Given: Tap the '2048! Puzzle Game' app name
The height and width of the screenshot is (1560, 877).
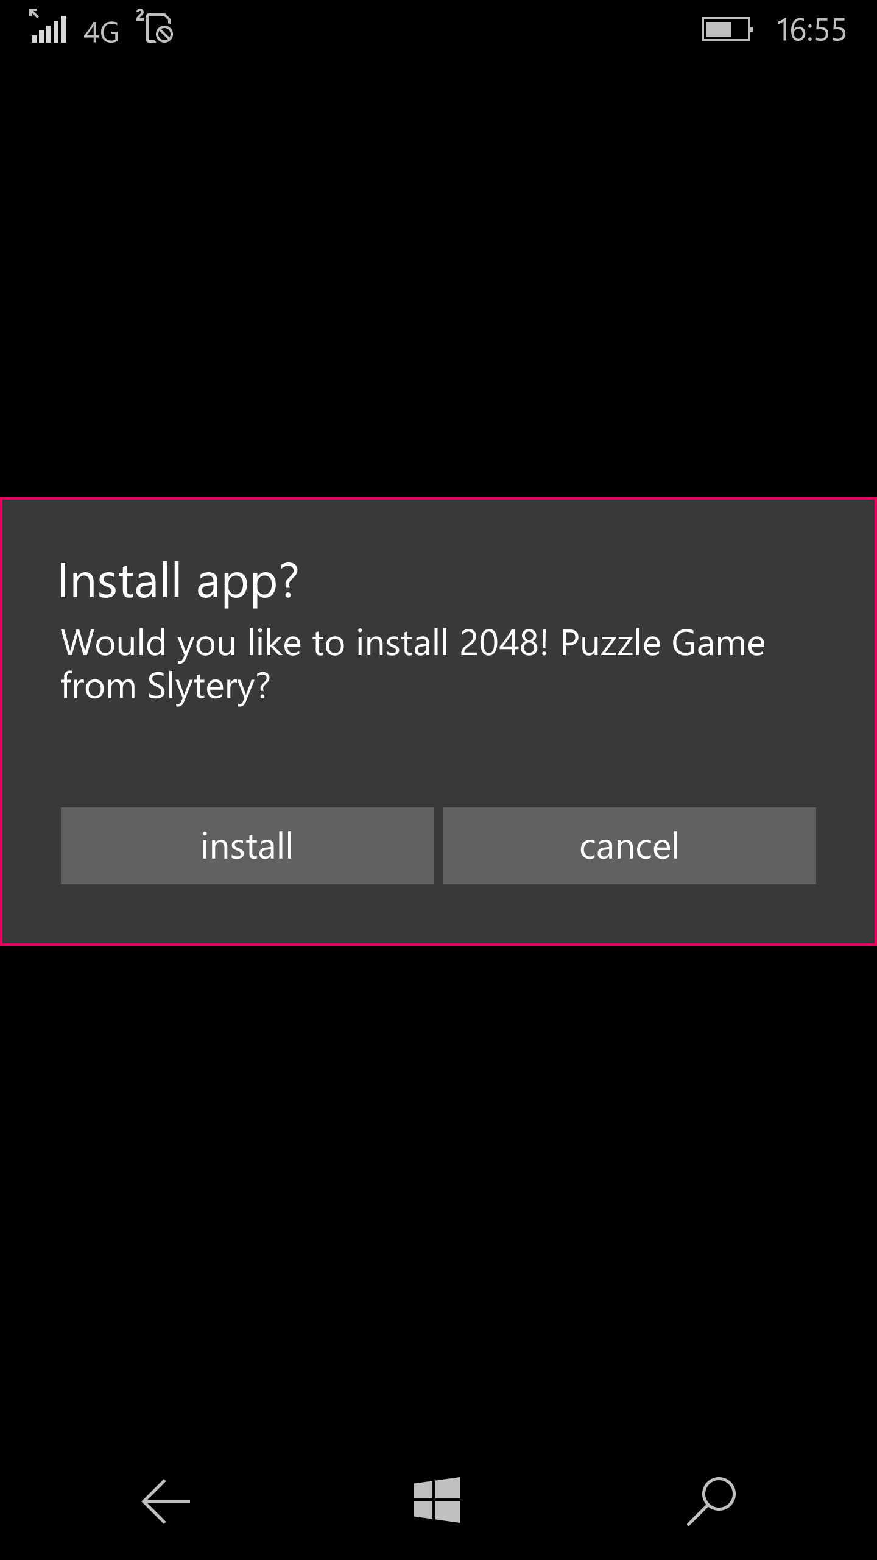Looking at the screenshot, I should coord(612,643).
